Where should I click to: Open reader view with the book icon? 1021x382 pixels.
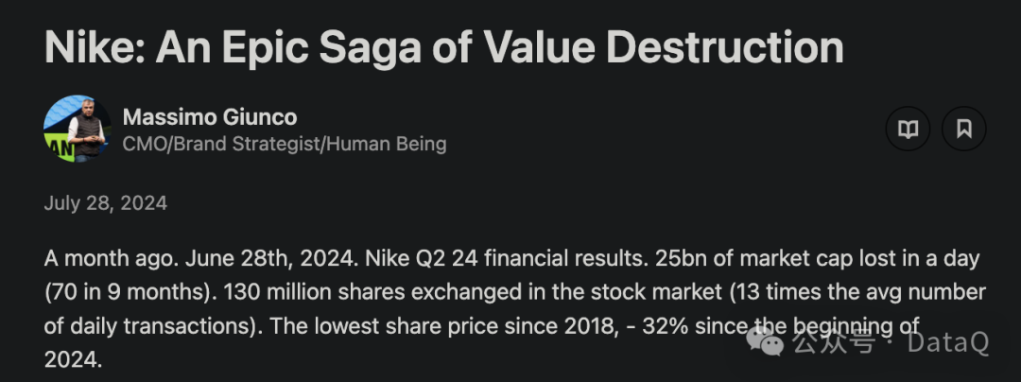(908, 129)
